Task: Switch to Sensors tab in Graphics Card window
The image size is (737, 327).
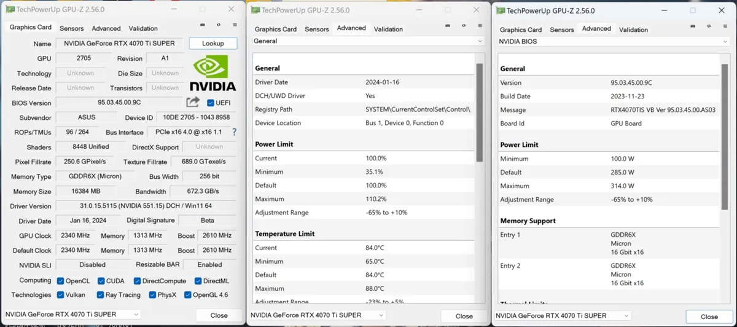Action: pos(71,28)
